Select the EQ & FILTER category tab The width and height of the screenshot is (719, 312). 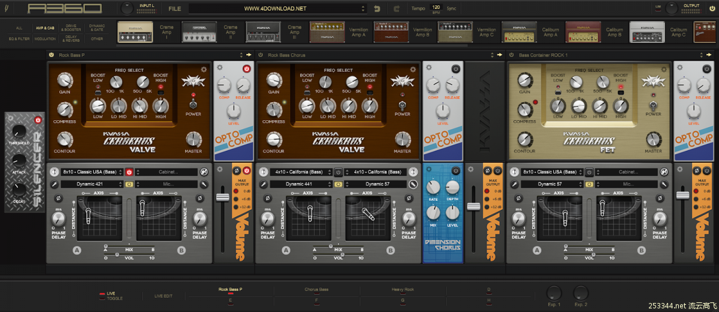coord(19,38)
